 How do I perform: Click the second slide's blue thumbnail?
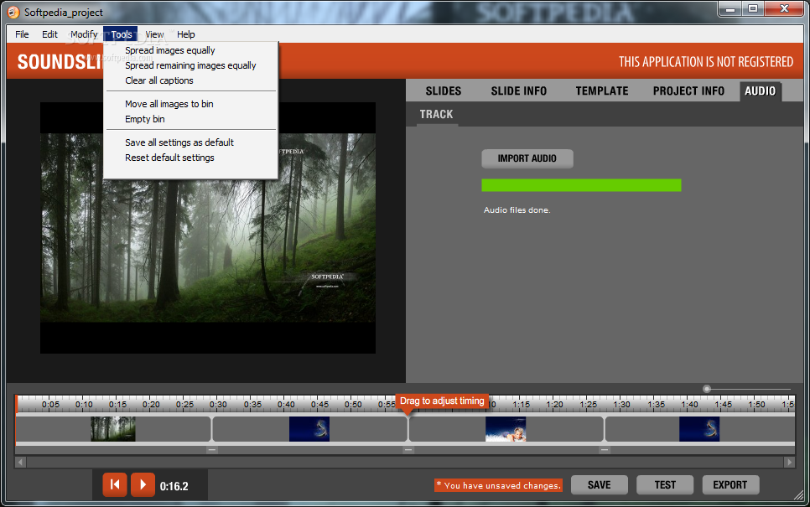[309, 429]
